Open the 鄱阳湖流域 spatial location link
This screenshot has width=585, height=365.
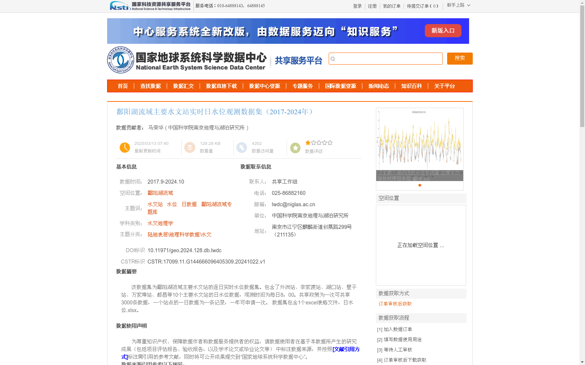160,193
